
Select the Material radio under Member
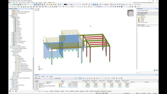15,57
